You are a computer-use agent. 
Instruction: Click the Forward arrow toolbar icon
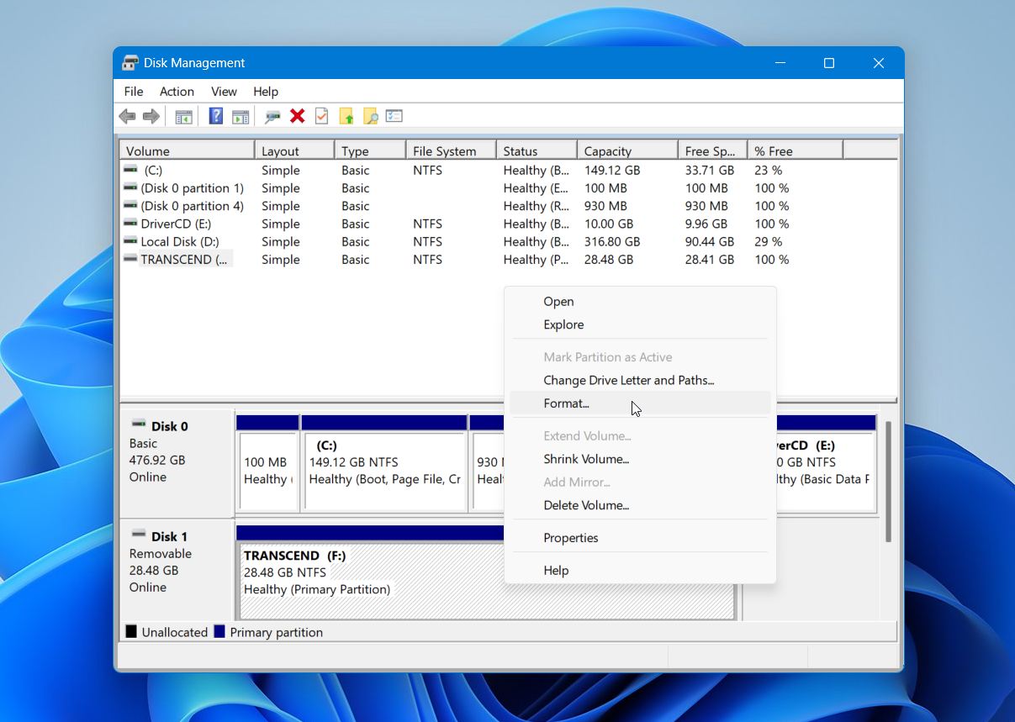tap(151, 117)
